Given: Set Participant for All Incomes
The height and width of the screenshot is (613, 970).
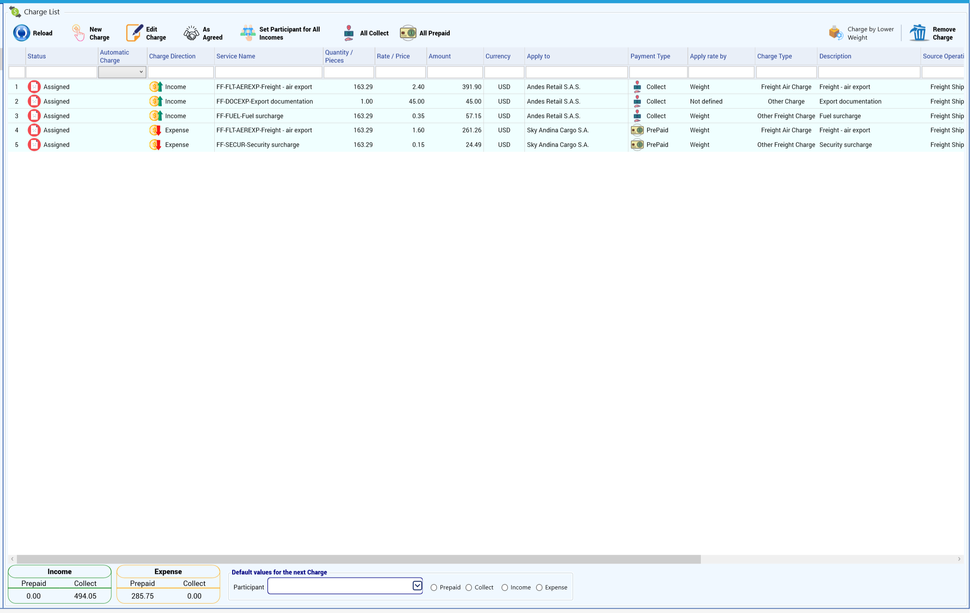Looking at the screenshot, I should 280,33.
